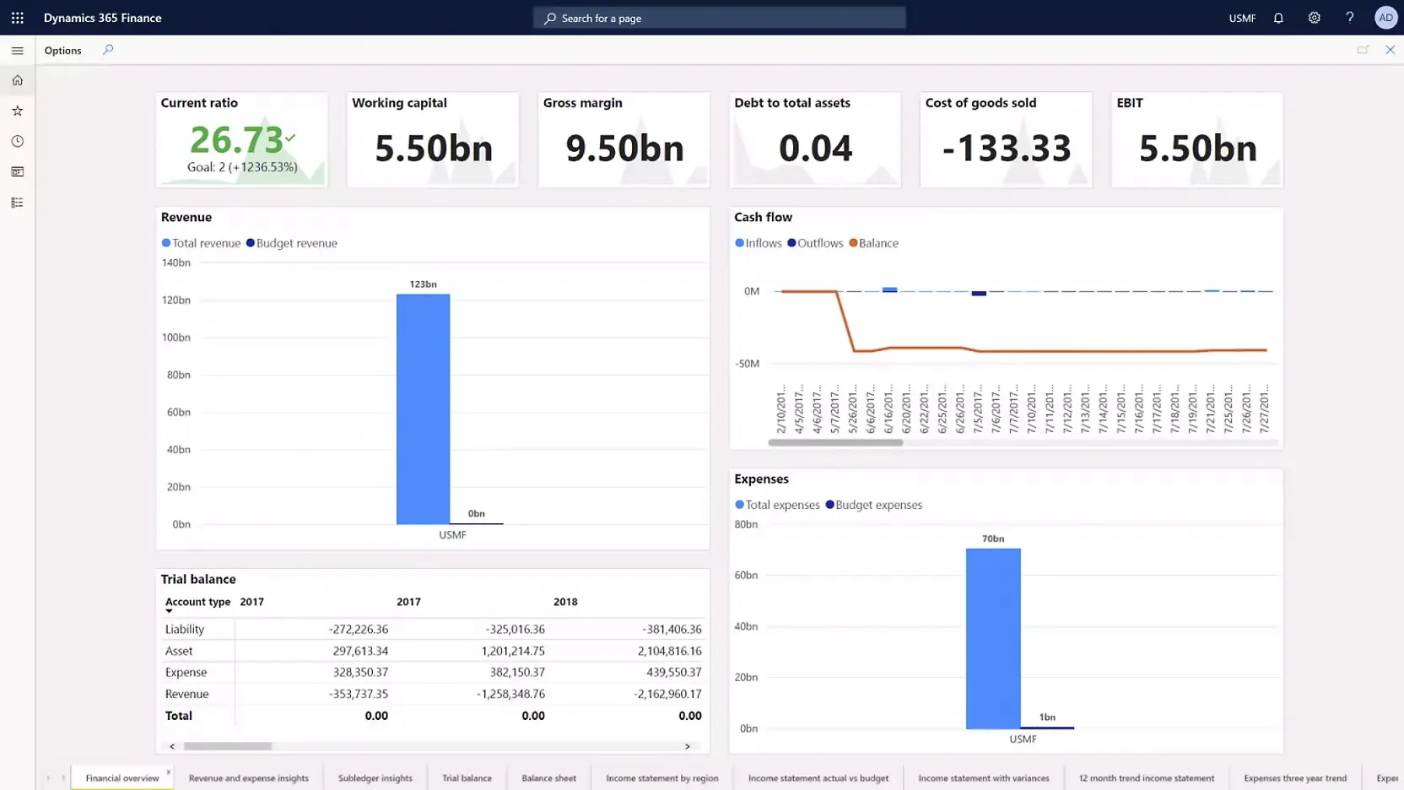Open the page in a new window icon
Viewport: 1404px width, 790px height.
point(1363,50)
